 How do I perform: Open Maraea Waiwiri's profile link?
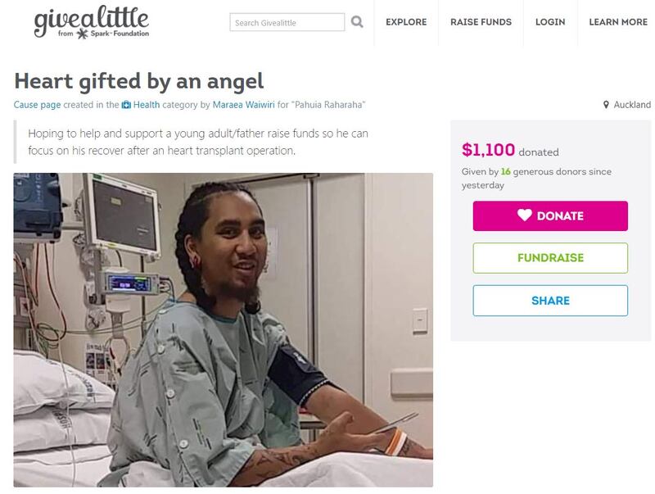point(243,105)
